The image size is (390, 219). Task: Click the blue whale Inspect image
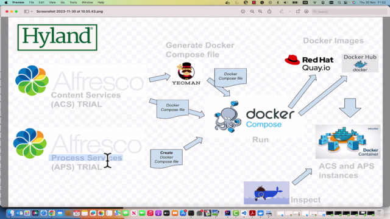266,193
